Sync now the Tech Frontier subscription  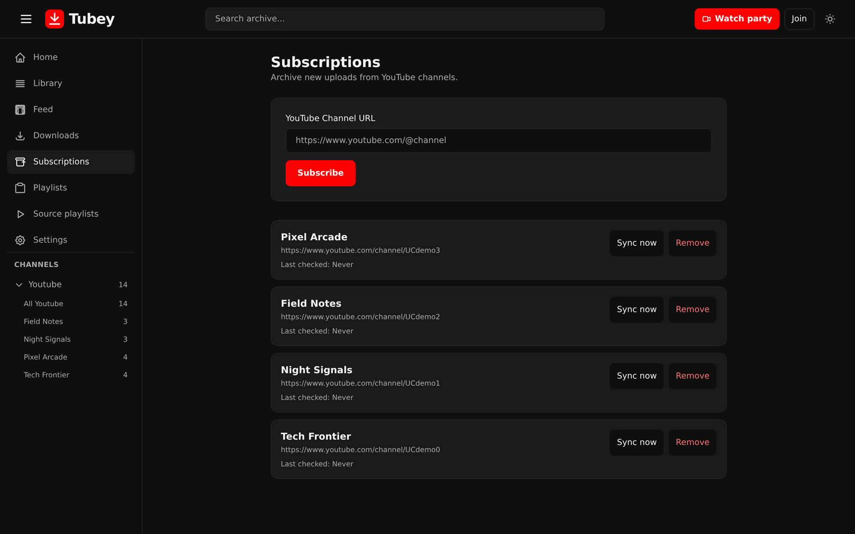636,442
